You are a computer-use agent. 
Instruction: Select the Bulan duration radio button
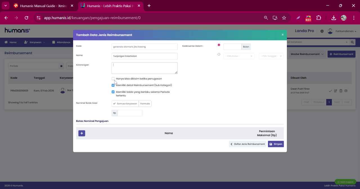(219, 45)
